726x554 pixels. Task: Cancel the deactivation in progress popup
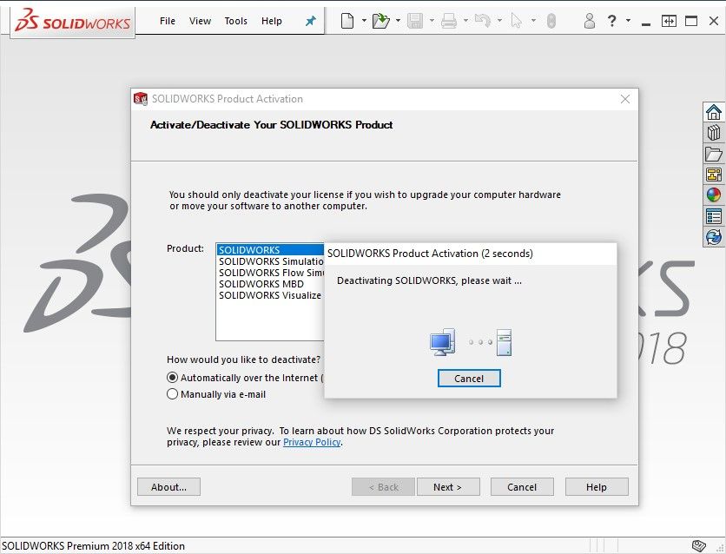[469, 379]
